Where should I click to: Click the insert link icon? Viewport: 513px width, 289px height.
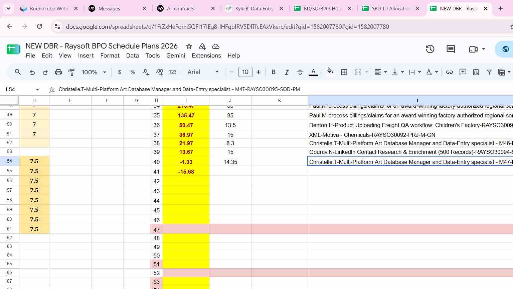[x=450, y=72]
